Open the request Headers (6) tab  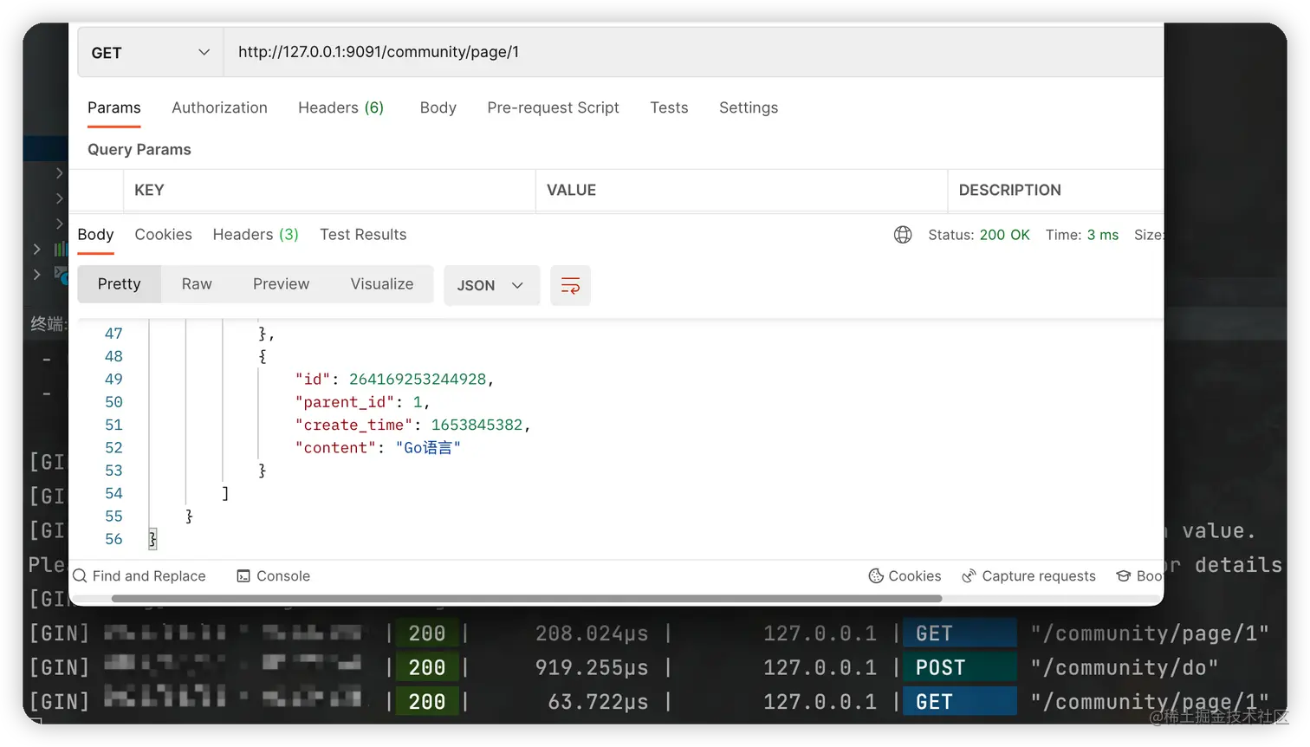click(x=340, y=107)
